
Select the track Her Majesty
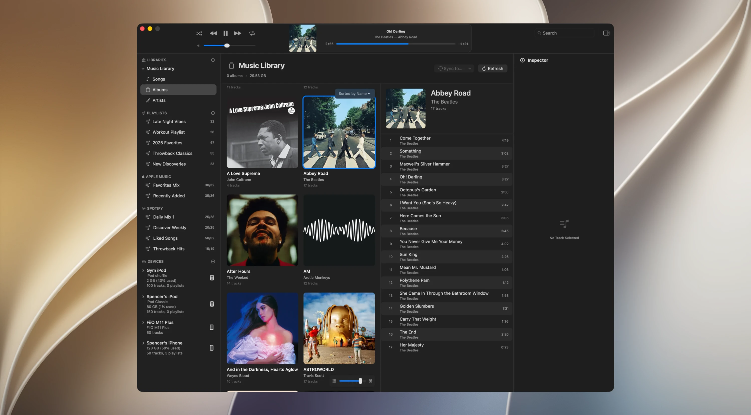447,347
